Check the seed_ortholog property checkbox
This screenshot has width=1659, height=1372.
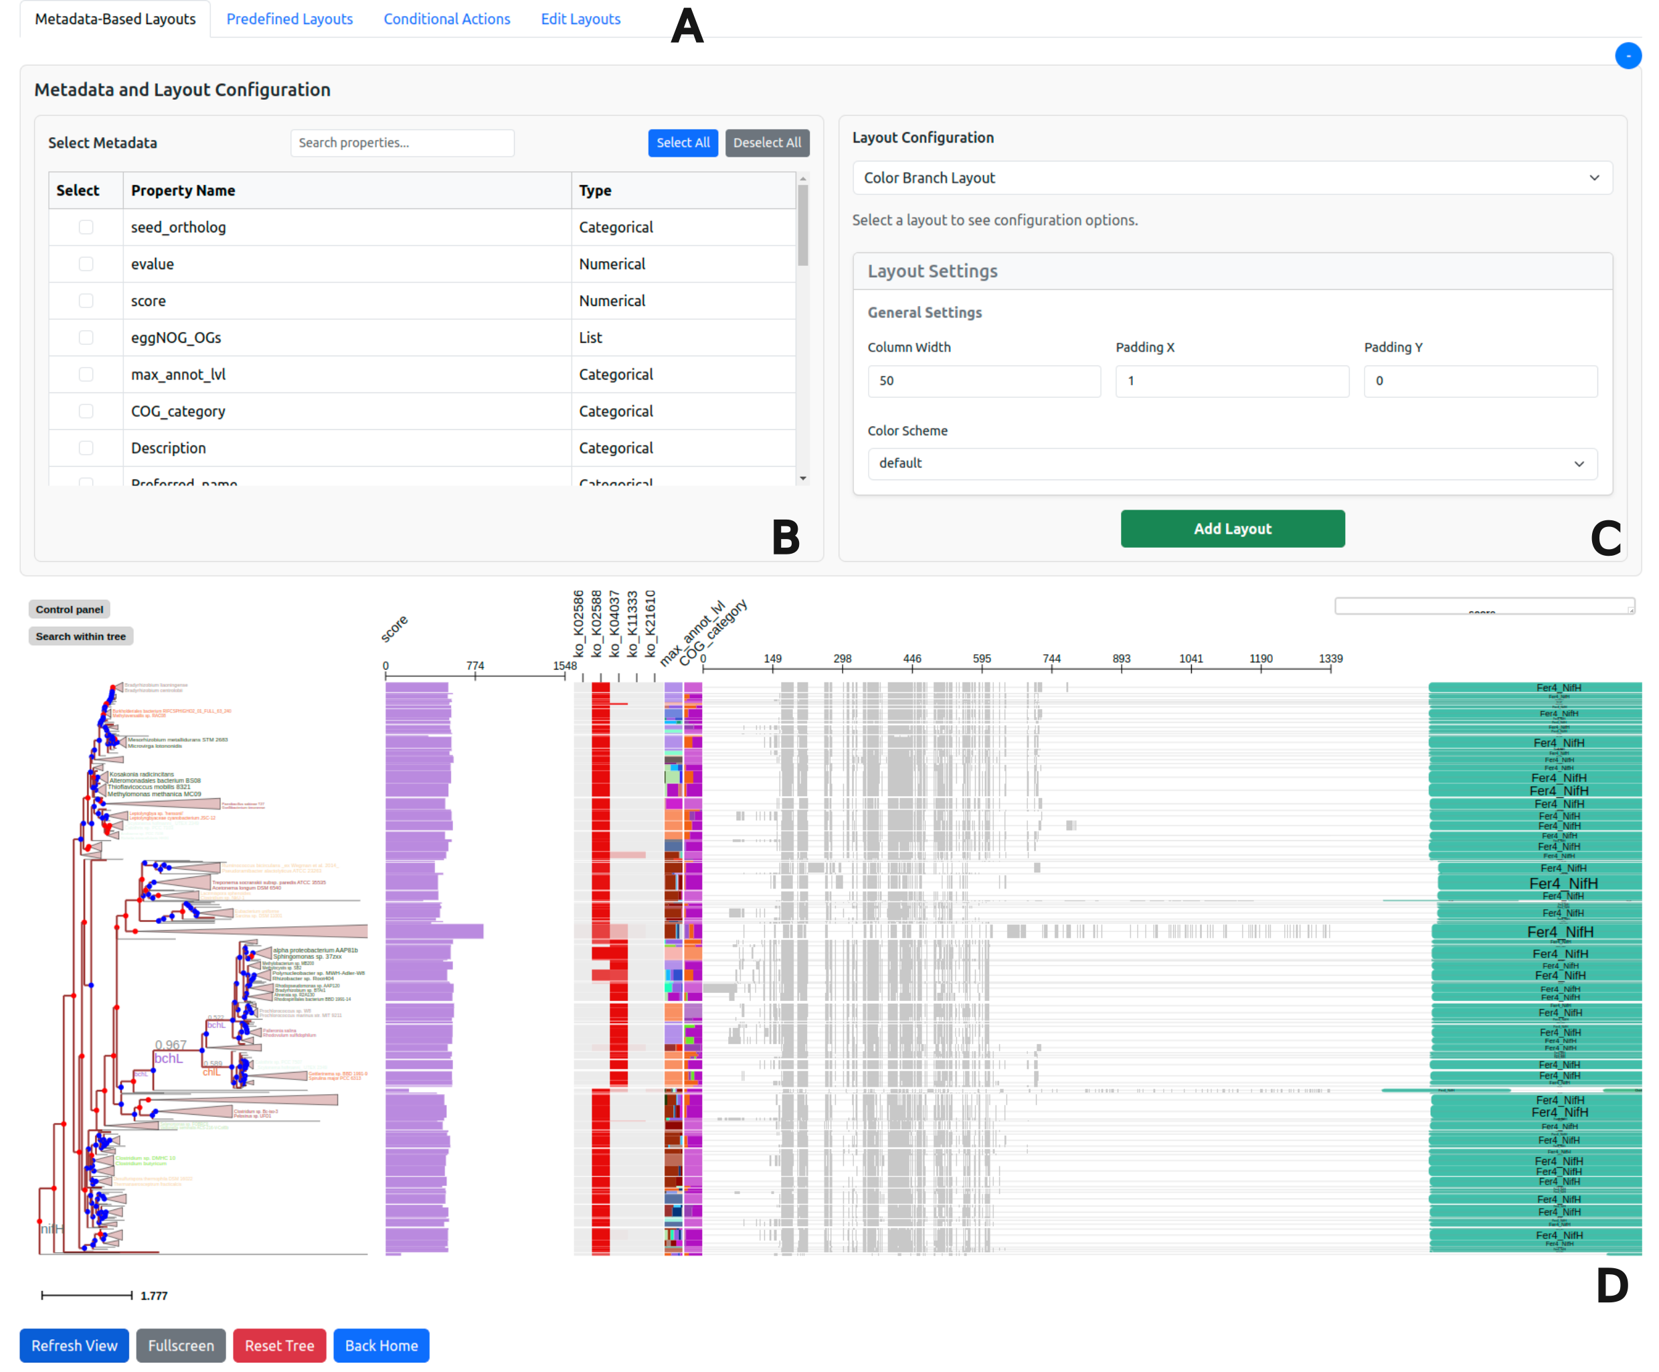(x=86, y=228)
